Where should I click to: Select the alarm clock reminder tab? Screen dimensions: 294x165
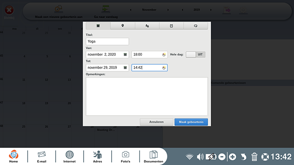tap(171, 26)
